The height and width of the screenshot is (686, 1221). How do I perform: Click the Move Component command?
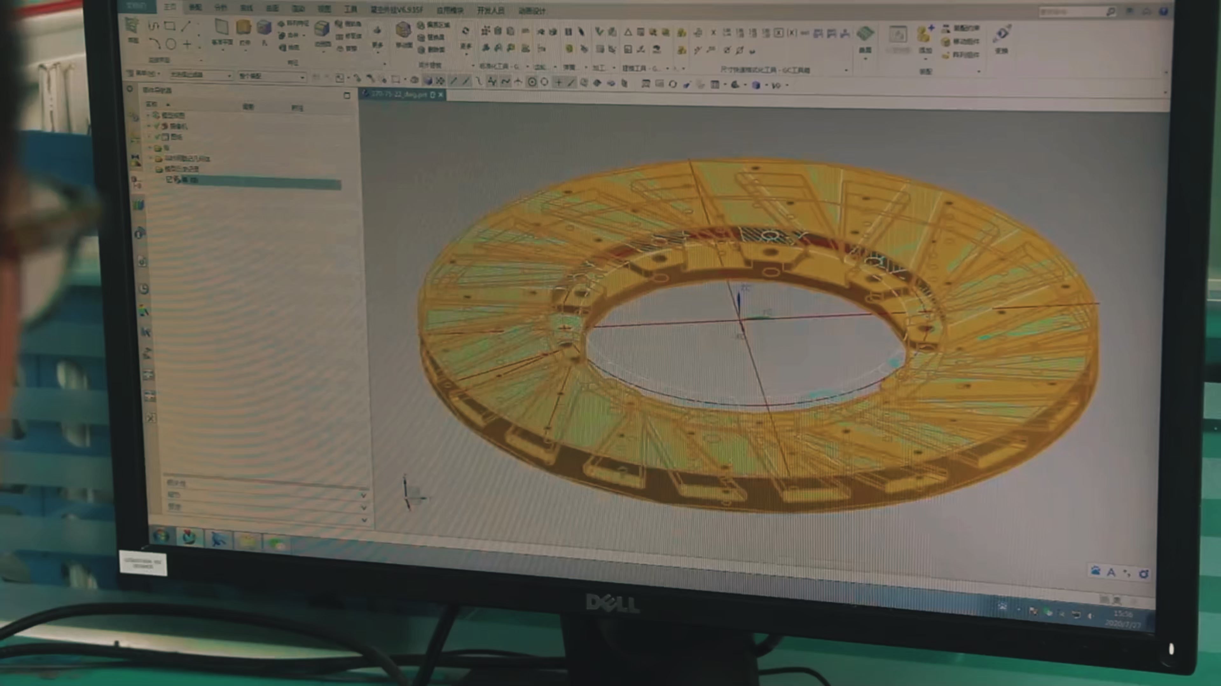tap(961, 42)
